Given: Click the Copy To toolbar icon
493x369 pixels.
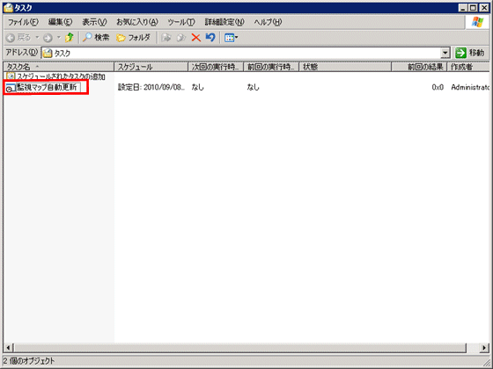Looking at the screenshot, I should tap(180, 38).
